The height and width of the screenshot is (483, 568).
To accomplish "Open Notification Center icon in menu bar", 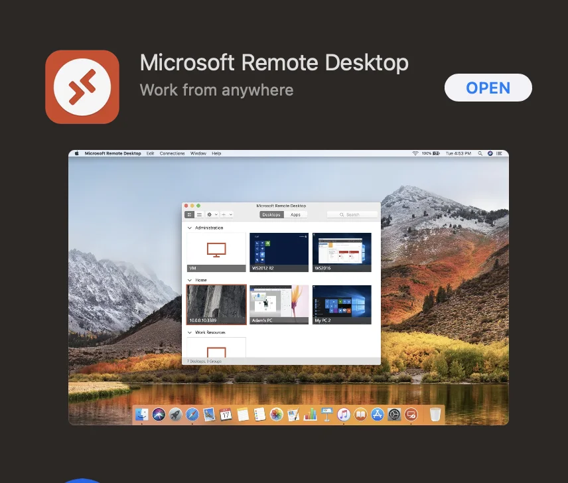I will pos(499,153).
